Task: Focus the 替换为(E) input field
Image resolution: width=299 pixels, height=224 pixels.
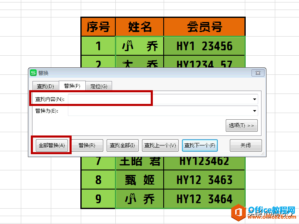Action: 163,111
